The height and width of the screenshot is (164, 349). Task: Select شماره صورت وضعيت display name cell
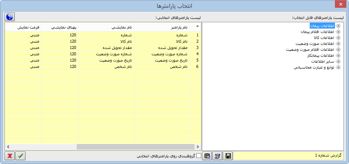(x=106, y=54)
